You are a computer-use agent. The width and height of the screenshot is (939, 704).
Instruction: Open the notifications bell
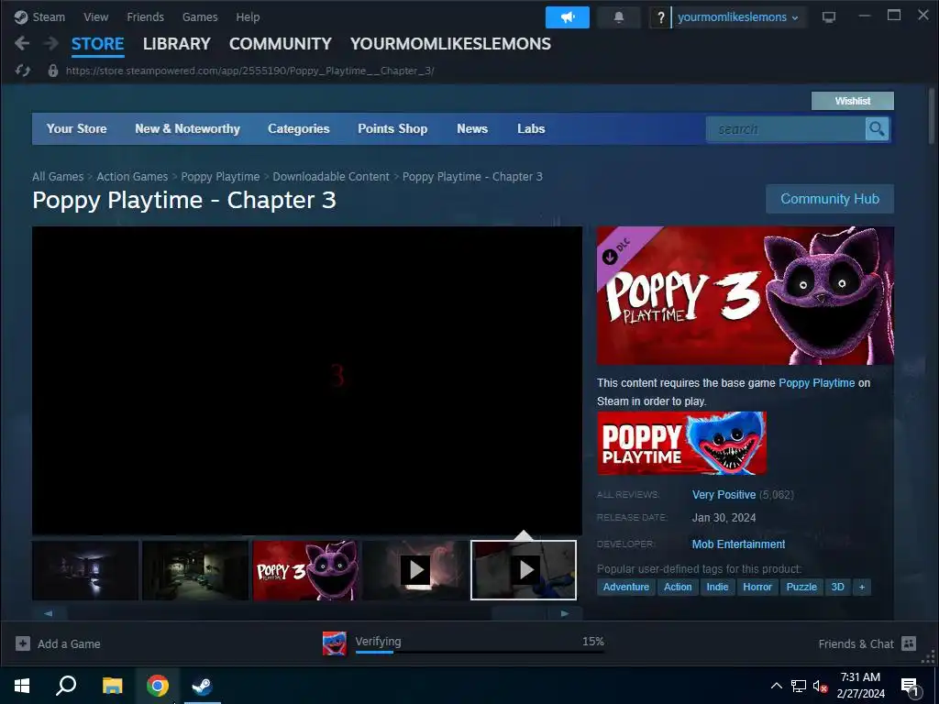pyautogui.click(x=619, y=17)
